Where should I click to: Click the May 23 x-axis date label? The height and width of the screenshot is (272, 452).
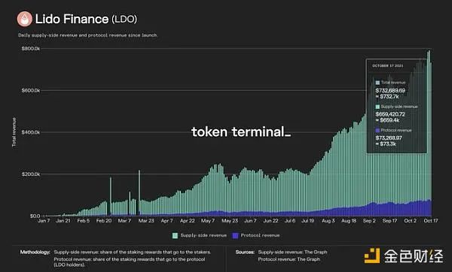click(230, 221)
